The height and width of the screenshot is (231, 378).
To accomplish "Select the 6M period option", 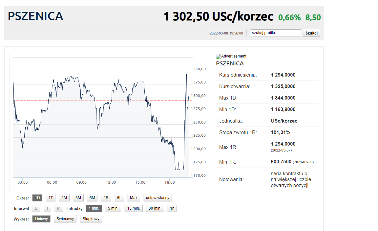I will pyautogui.click(x=92, y=198).
